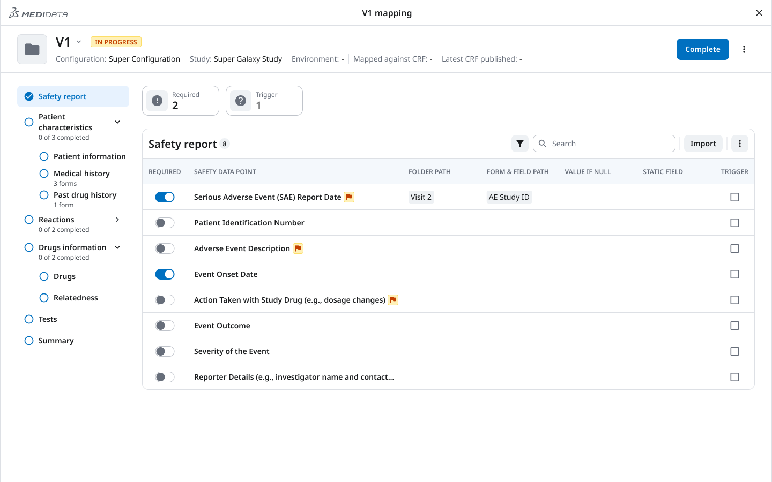
Task: Check Trigger for Adverse Event Description
Action: [734, 248]
